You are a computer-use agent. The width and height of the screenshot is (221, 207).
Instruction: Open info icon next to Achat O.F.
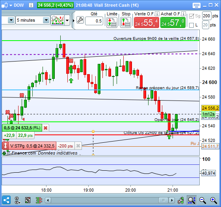point(183,14)
